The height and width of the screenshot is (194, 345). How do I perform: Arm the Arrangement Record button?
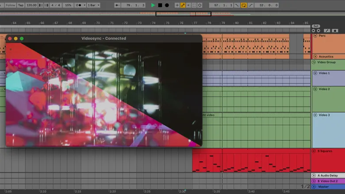(167, 5)
